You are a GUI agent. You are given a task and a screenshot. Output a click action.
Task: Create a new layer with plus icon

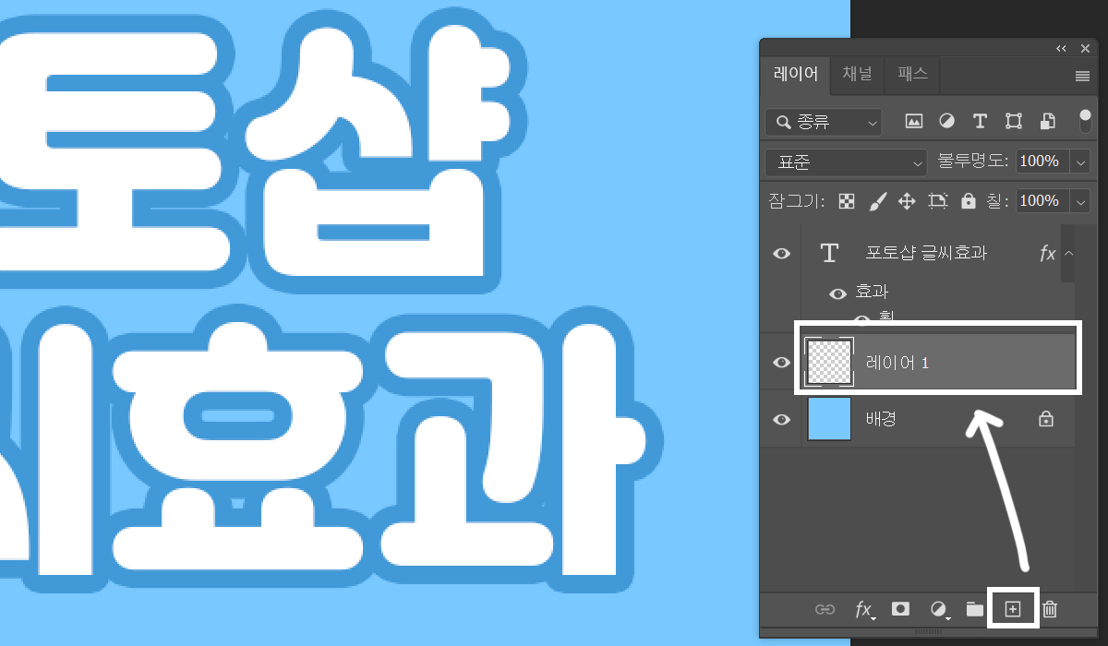pos(1013,609)
